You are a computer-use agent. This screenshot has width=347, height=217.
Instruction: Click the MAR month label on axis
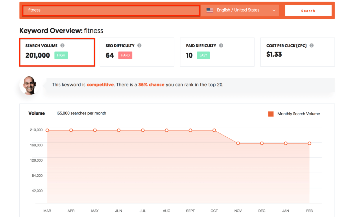47,211
